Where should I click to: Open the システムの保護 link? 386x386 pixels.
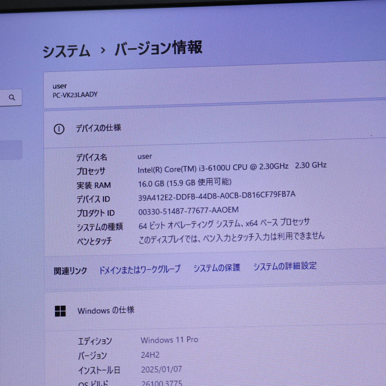[x=216, y=268]
